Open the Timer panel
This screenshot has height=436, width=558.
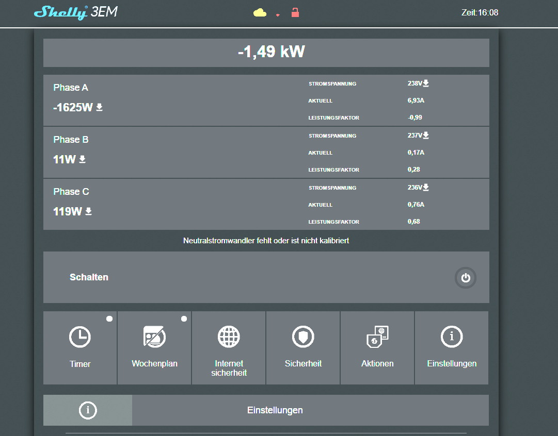pos(80,348)
